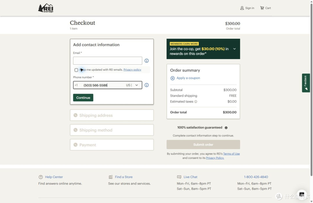Screen dimensions: 313x203
Task: Go to REI Co-op home via logo
Action: [x=46, y=8]
